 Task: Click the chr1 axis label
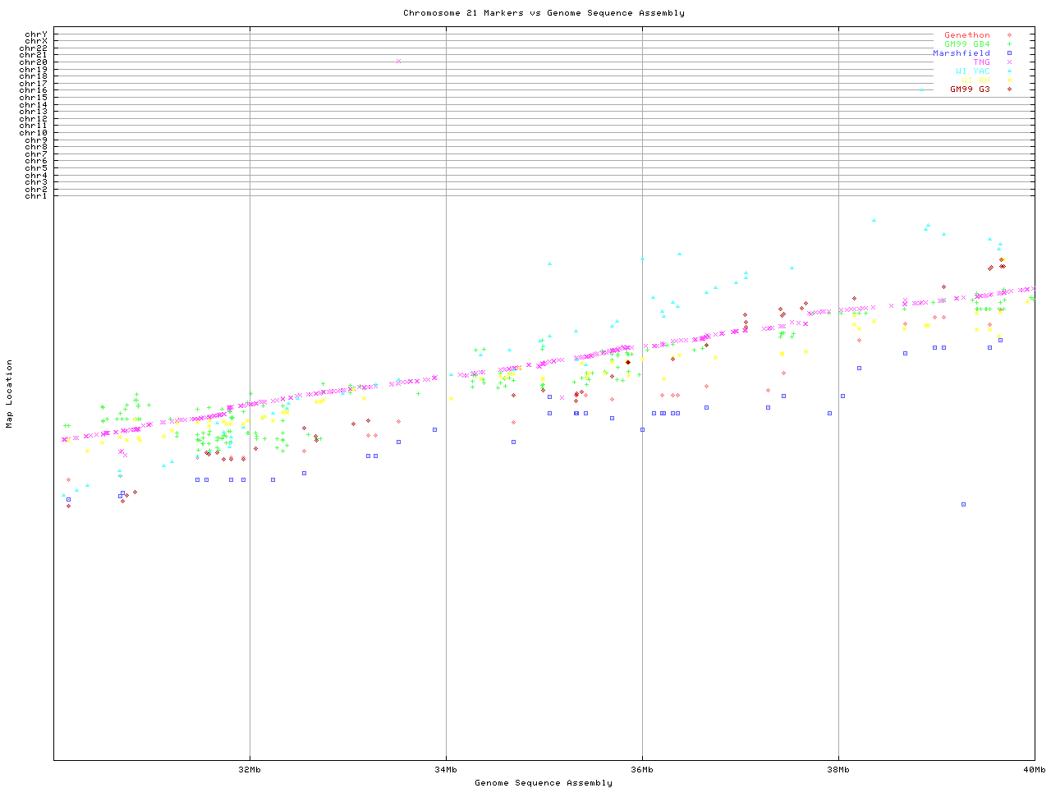(x=35, y=195)
